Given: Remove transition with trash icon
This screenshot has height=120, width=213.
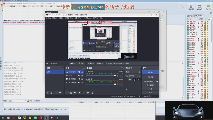Looking at the screenshot, I should click(x=134, y=79).
